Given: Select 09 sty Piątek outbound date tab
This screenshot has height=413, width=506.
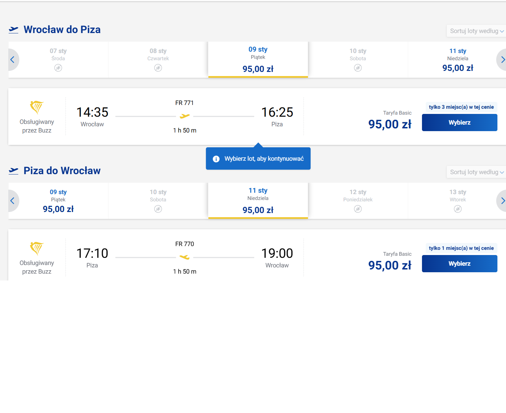Looking at the screenshot, I should [258, 60].
